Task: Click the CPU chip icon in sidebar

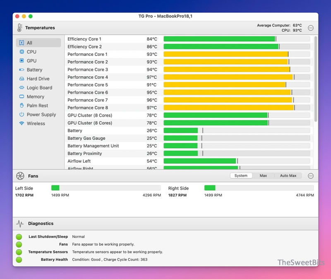Action: (22, 52)
